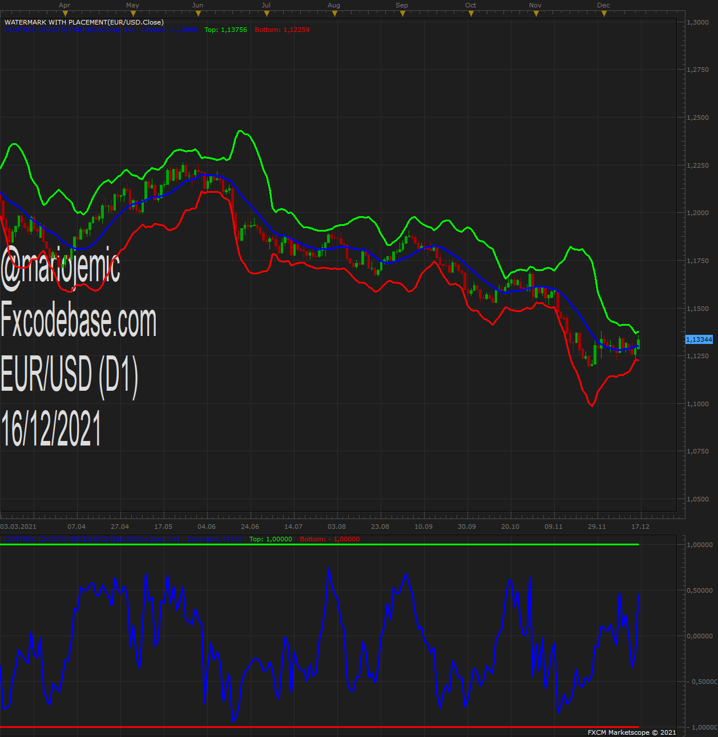Click the 04.06 date label
Viewport: 718px width, 737px height.
tap(207, 527)
